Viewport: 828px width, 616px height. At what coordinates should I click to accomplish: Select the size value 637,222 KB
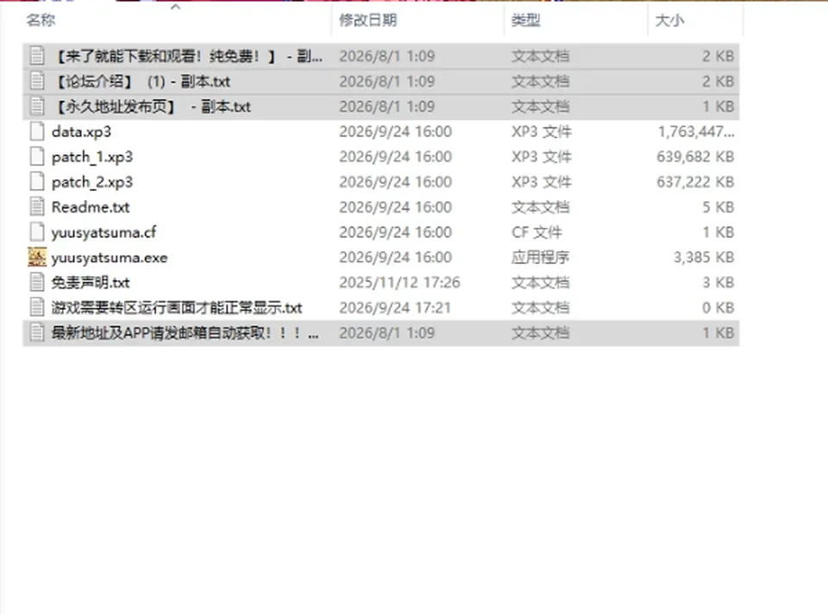(x=695, y=182)
